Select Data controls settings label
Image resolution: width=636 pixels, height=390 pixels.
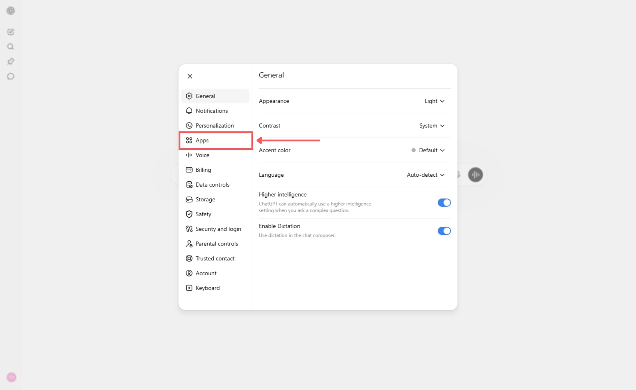[x=213, y=185]
